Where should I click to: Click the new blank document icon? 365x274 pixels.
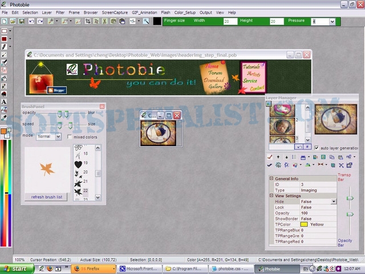(x=5, y=22)
